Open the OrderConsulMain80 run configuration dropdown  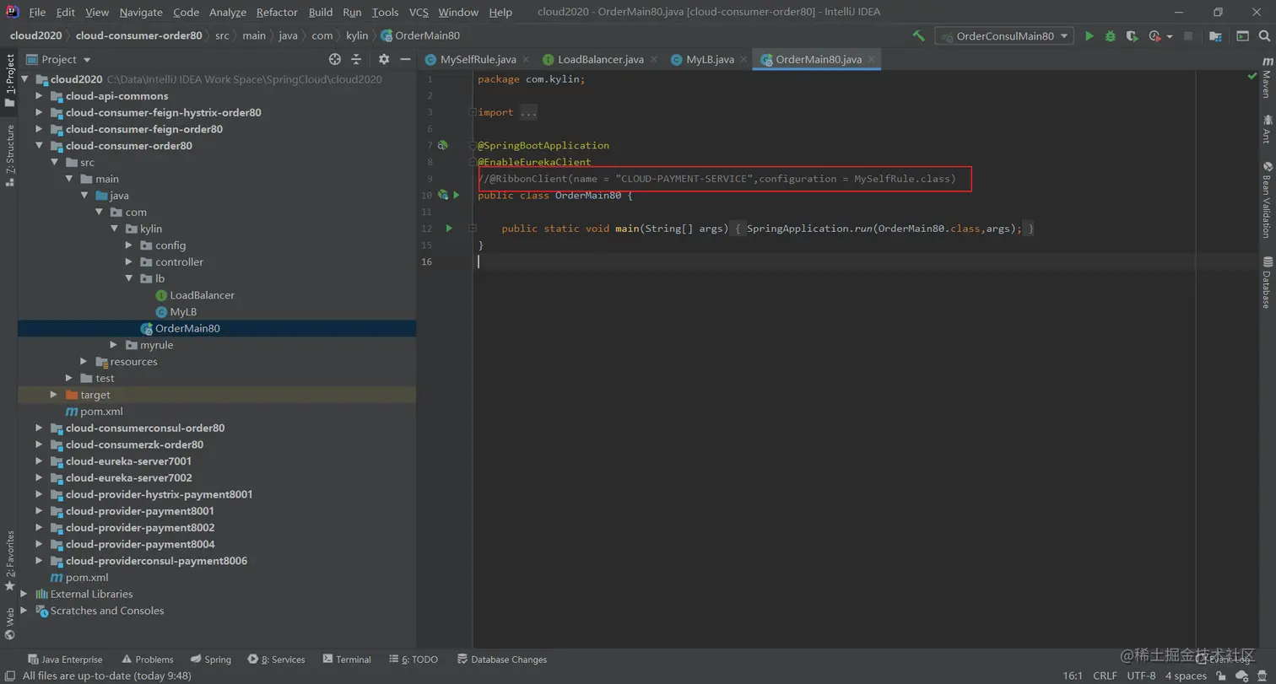coord(1003,36)
